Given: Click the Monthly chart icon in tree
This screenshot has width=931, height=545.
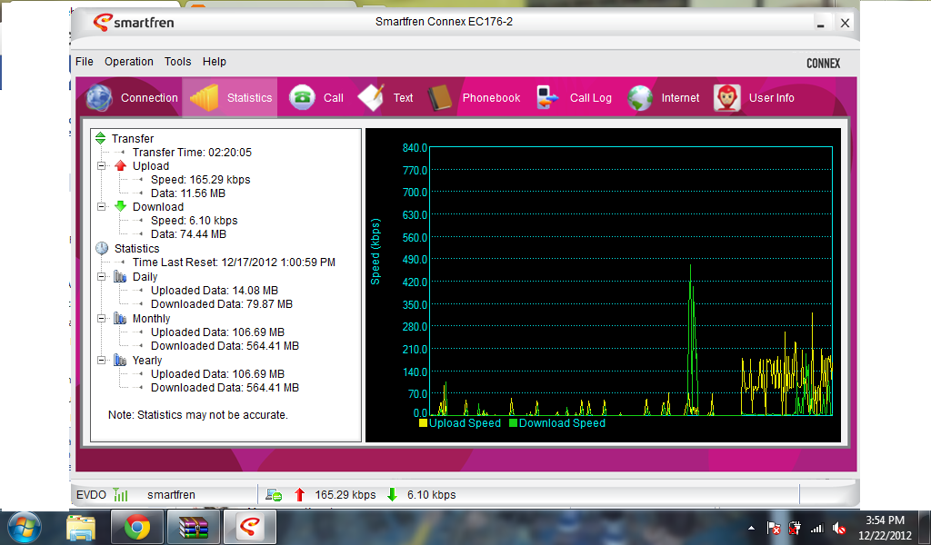Looking at the screenshot, I should (120, 318).
